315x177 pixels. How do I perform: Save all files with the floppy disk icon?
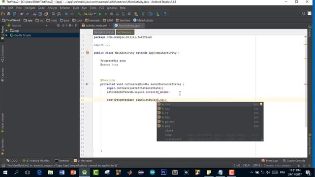tap(9, 14)
